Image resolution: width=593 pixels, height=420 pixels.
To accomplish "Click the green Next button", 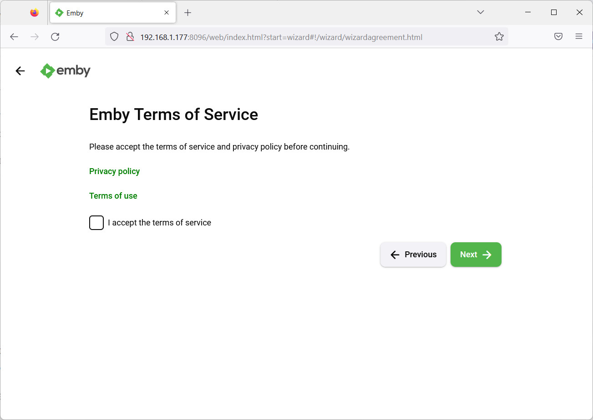I will pos(476,255).
